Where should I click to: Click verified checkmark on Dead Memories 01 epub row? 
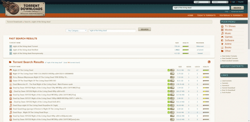[169, 84]
